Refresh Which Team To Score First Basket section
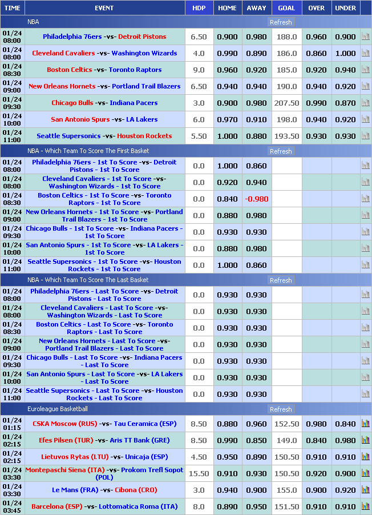Viewport: 372px width, 515px height. coord(281,151)
